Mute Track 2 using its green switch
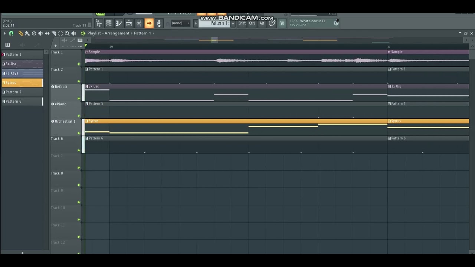The width and height of the screenshot is (475, 267). (79, 81)
